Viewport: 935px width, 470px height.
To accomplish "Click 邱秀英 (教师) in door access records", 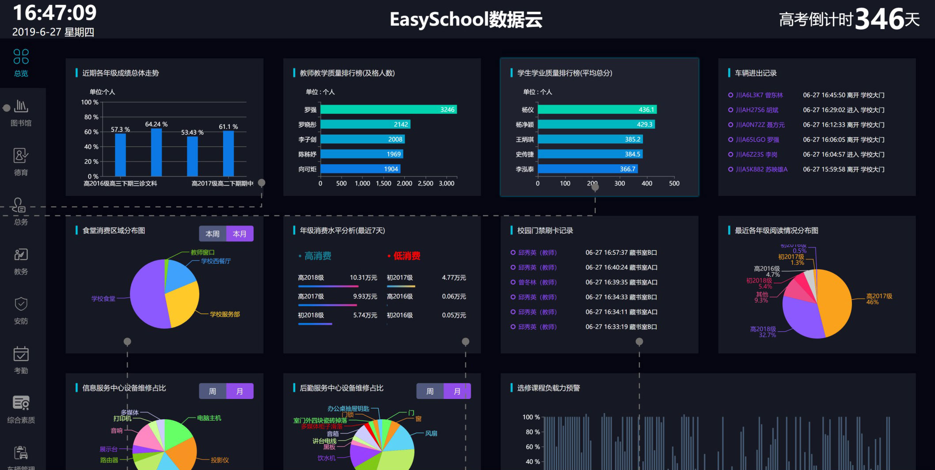I will pyautogui.click(x=538, y=252).
